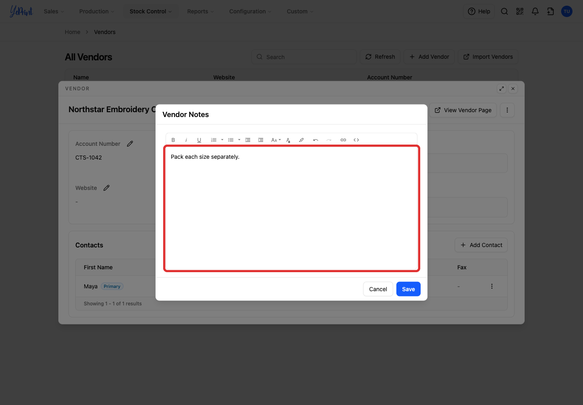This screenshot has width=583, height=405.
Task: Click the Vendors breadcrumb
Action: [x=105, y=32]
